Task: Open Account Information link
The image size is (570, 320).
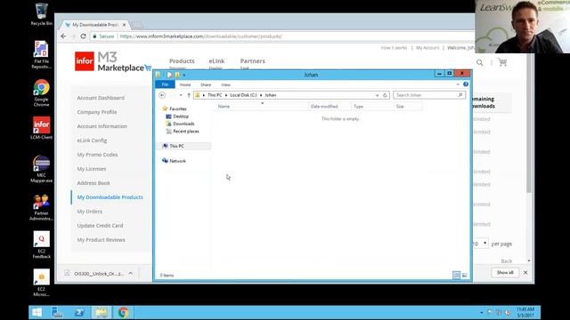Action: click(102, 126)
